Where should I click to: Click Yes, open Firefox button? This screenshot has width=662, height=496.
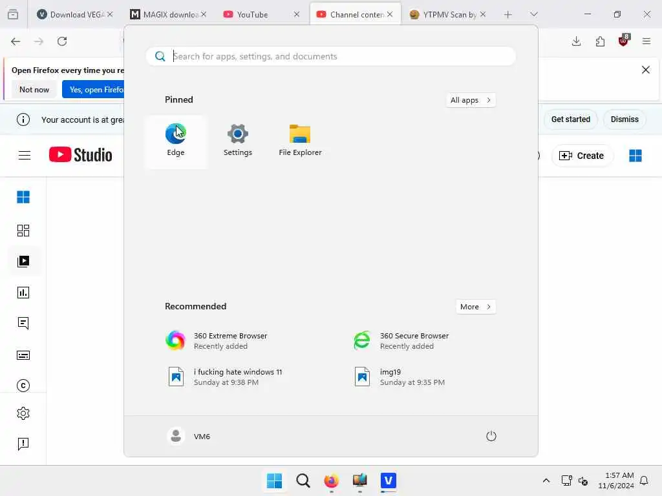click(93, 89)
